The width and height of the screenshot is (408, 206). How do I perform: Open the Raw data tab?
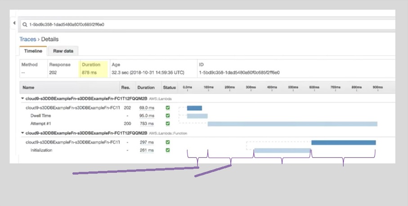[x=63, y=51]
